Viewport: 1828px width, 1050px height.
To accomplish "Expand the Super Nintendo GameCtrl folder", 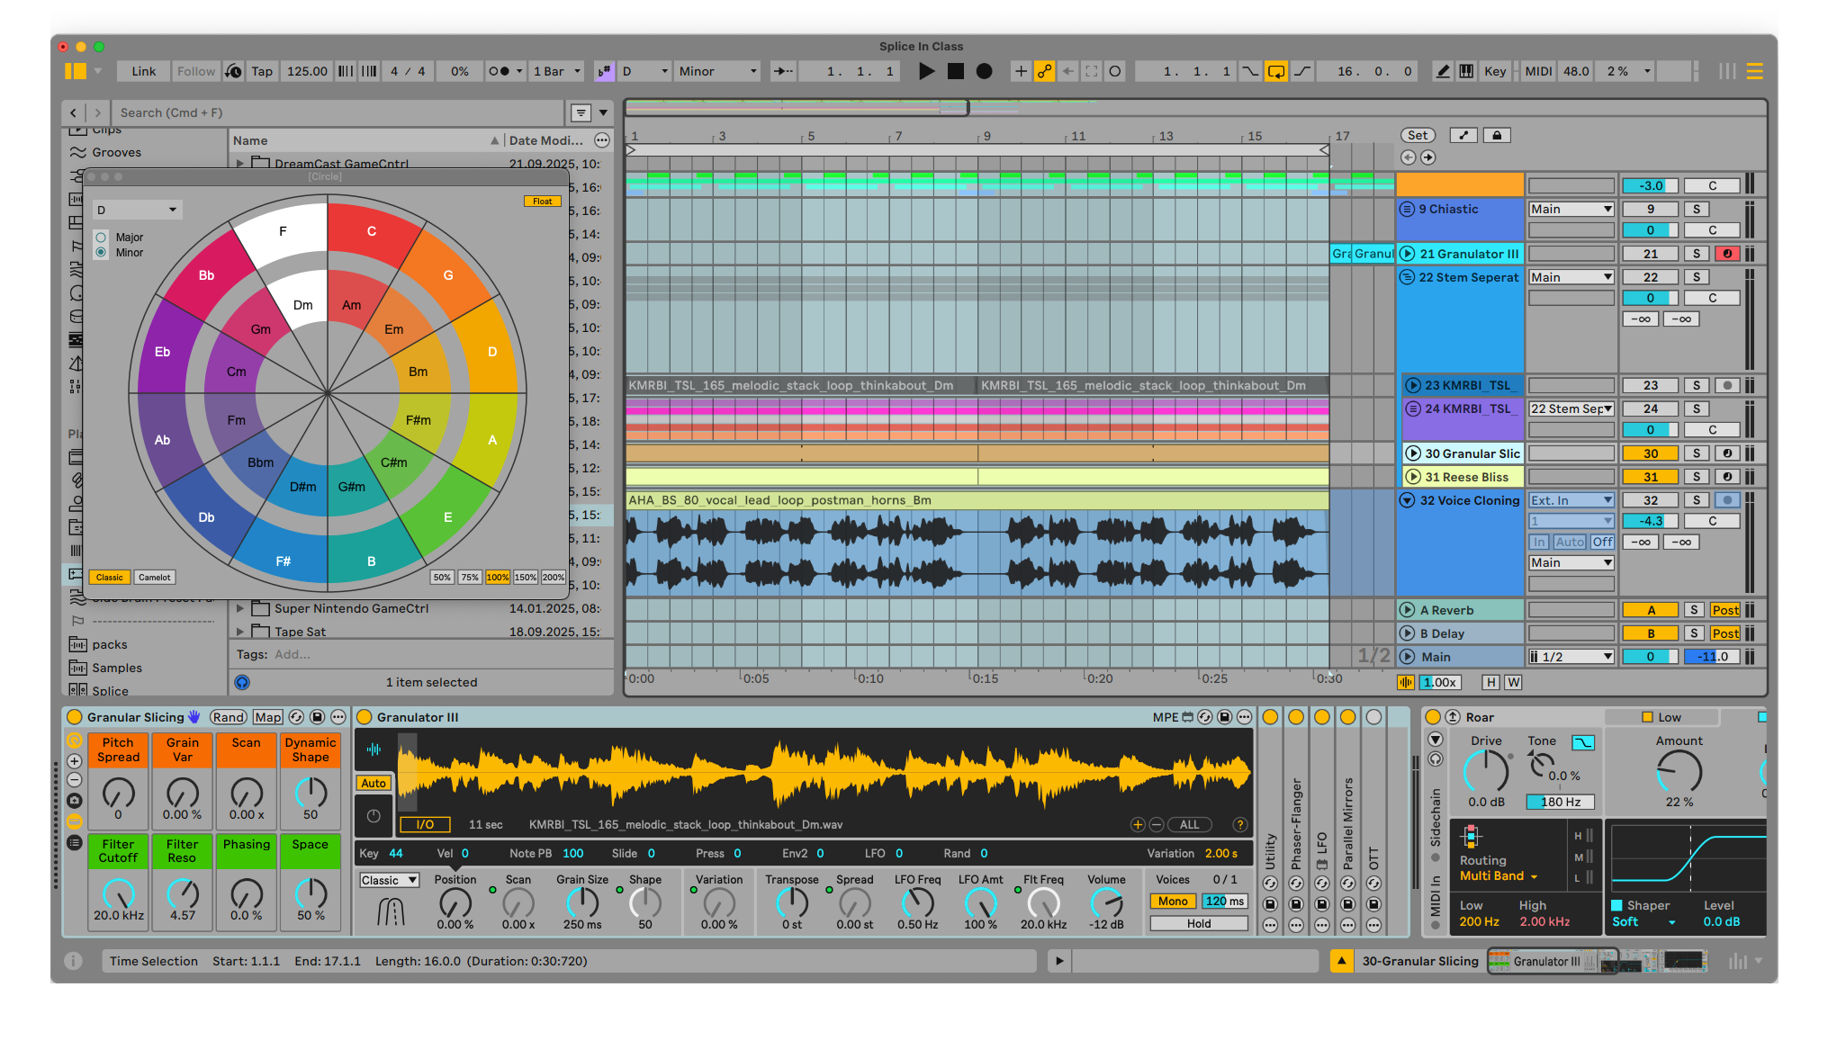I will coord(240,608).
